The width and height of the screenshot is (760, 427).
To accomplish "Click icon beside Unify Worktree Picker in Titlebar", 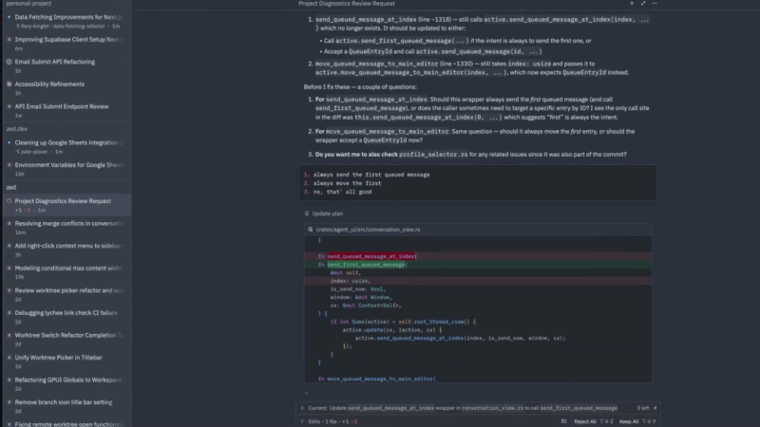I will [9, 358].
